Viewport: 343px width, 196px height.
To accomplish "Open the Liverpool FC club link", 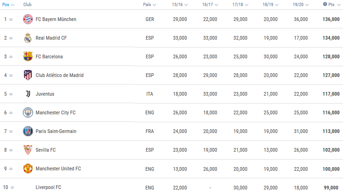I will coord(48,188).
